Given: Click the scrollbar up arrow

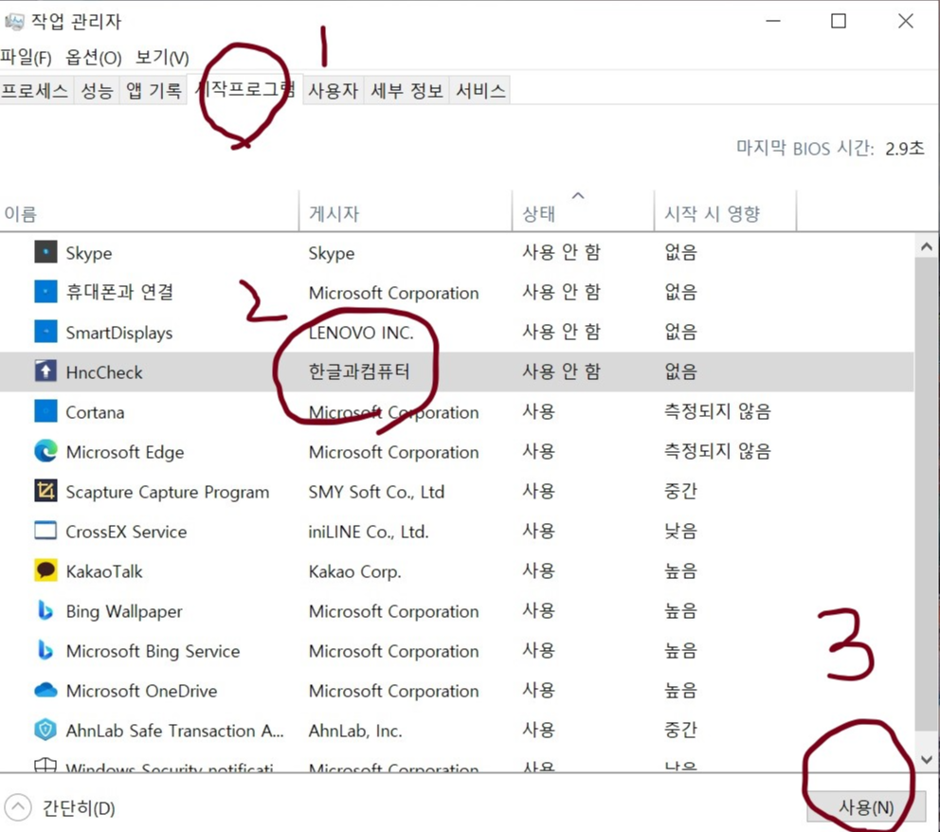Looking at the screenshot, I should point(926,246).
